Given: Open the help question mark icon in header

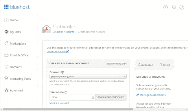Looking at the screenshot, I should [x=165, y=7].
